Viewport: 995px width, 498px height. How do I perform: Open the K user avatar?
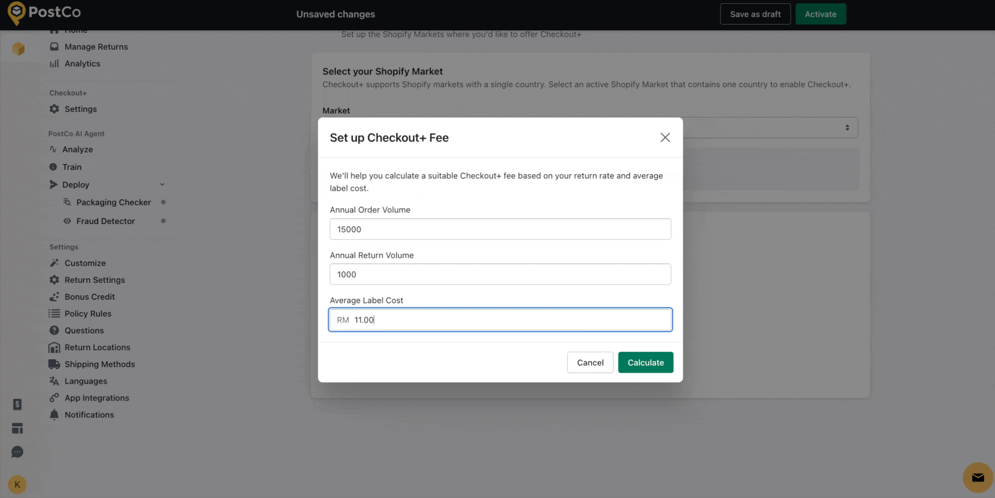coord(17,484)
